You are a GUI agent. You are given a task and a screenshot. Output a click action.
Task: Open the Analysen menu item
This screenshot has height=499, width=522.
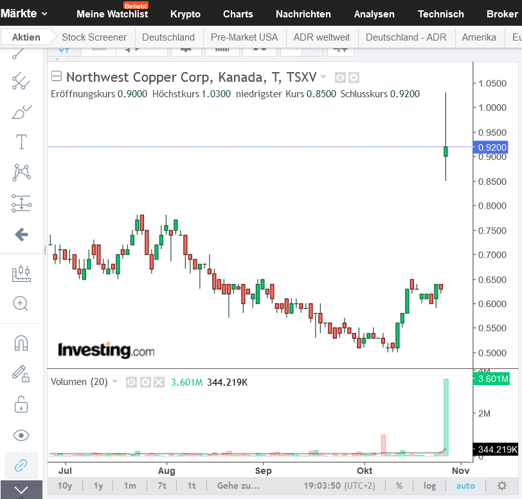click(x=374, y=14)
